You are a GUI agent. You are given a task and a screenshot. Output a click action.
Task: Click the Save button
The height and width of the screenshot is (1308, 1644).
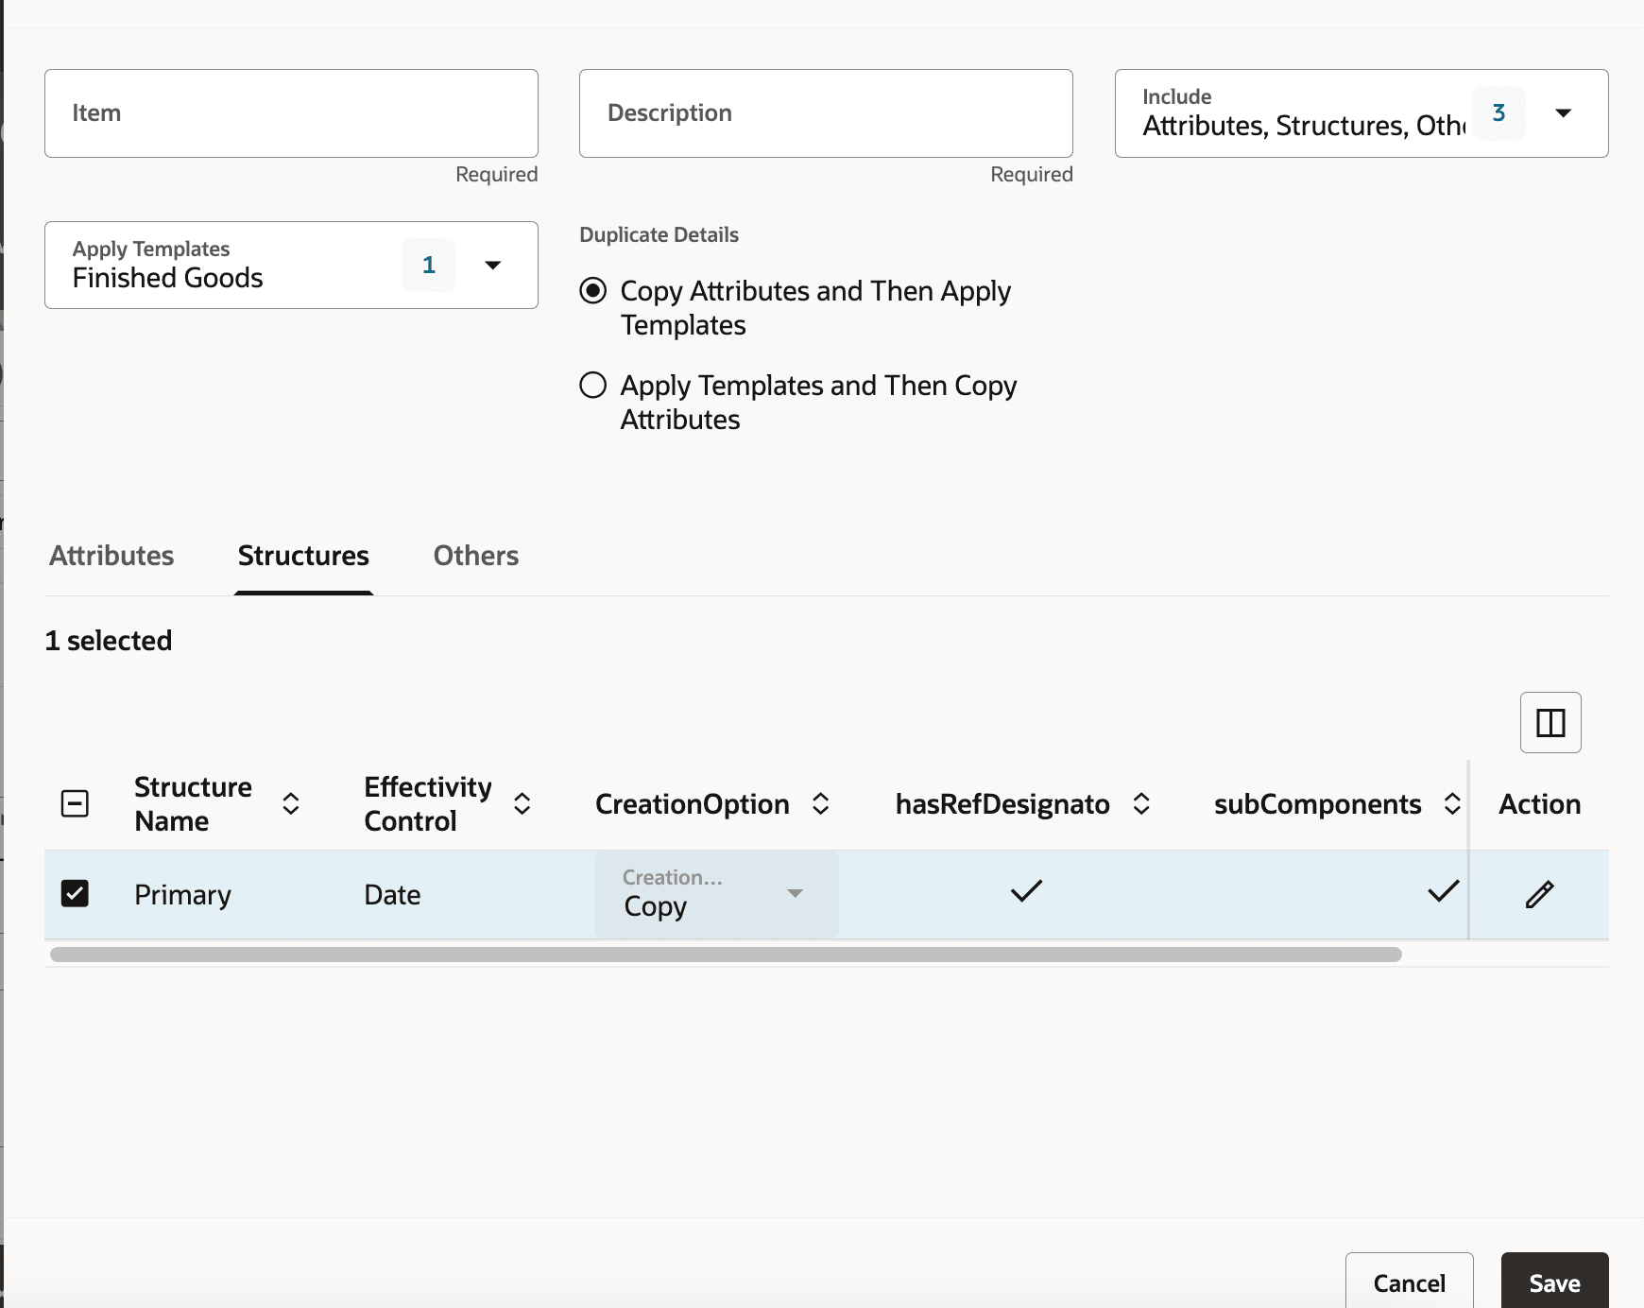tap(1553, 1282)
